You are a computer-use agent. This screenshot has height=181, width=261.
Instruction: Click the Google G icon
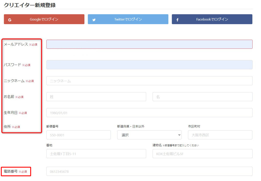click(x=9, y=19)
